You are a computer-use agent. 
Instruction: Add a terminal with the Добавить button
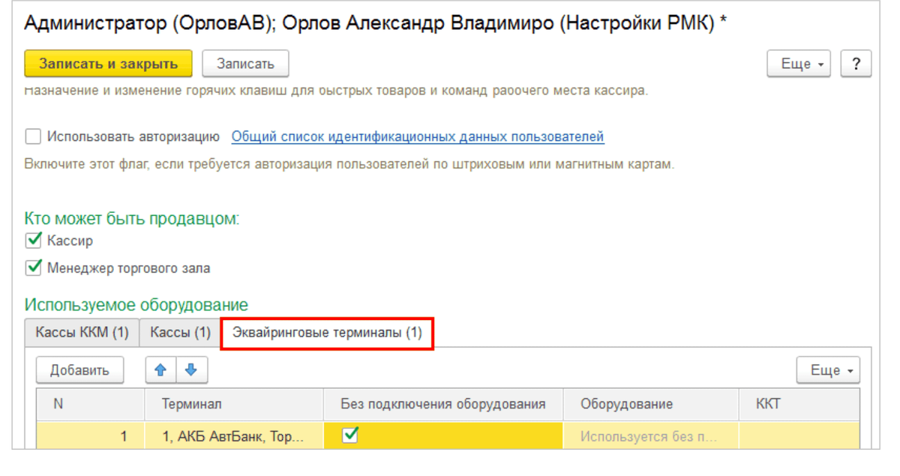[79, 369]
